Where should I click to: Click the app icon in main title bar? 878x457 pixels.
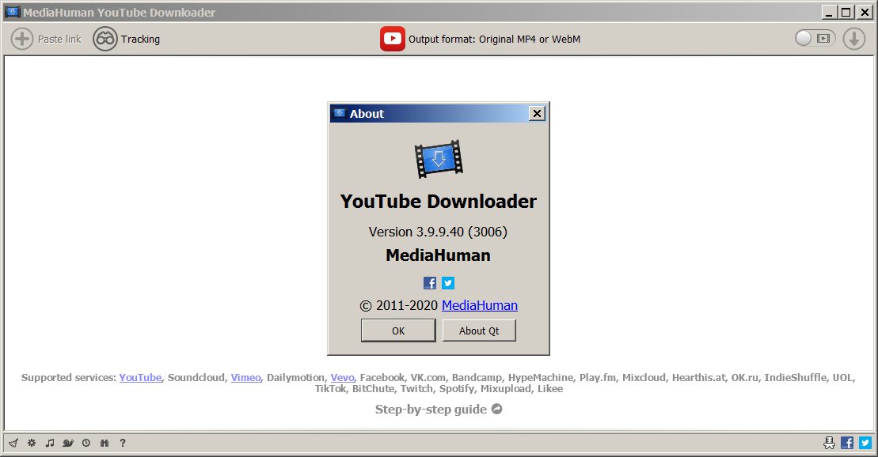coord(13,12)
